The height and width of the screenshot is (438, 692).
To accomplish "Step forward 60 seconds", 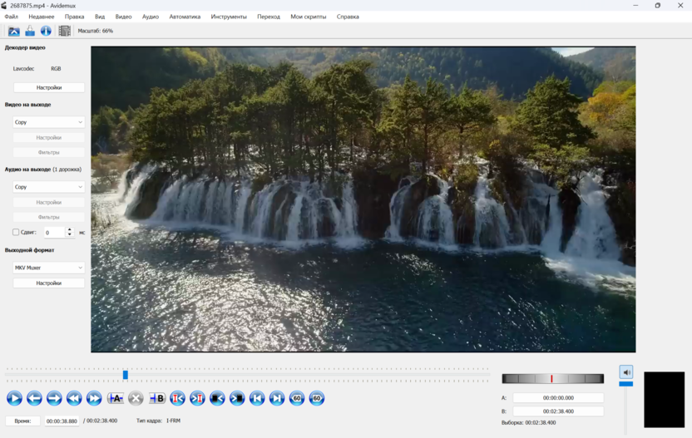I will [x=317, y=399].
